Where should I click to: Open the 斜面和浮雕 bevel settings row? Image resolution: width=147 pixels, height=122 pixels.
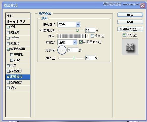[x=18, y=49]
